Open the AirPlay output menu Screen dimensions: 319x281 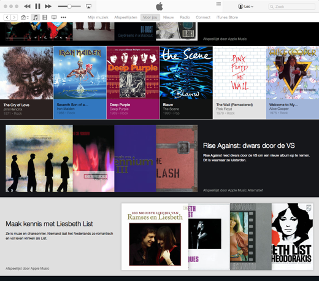tap(88, 6)
